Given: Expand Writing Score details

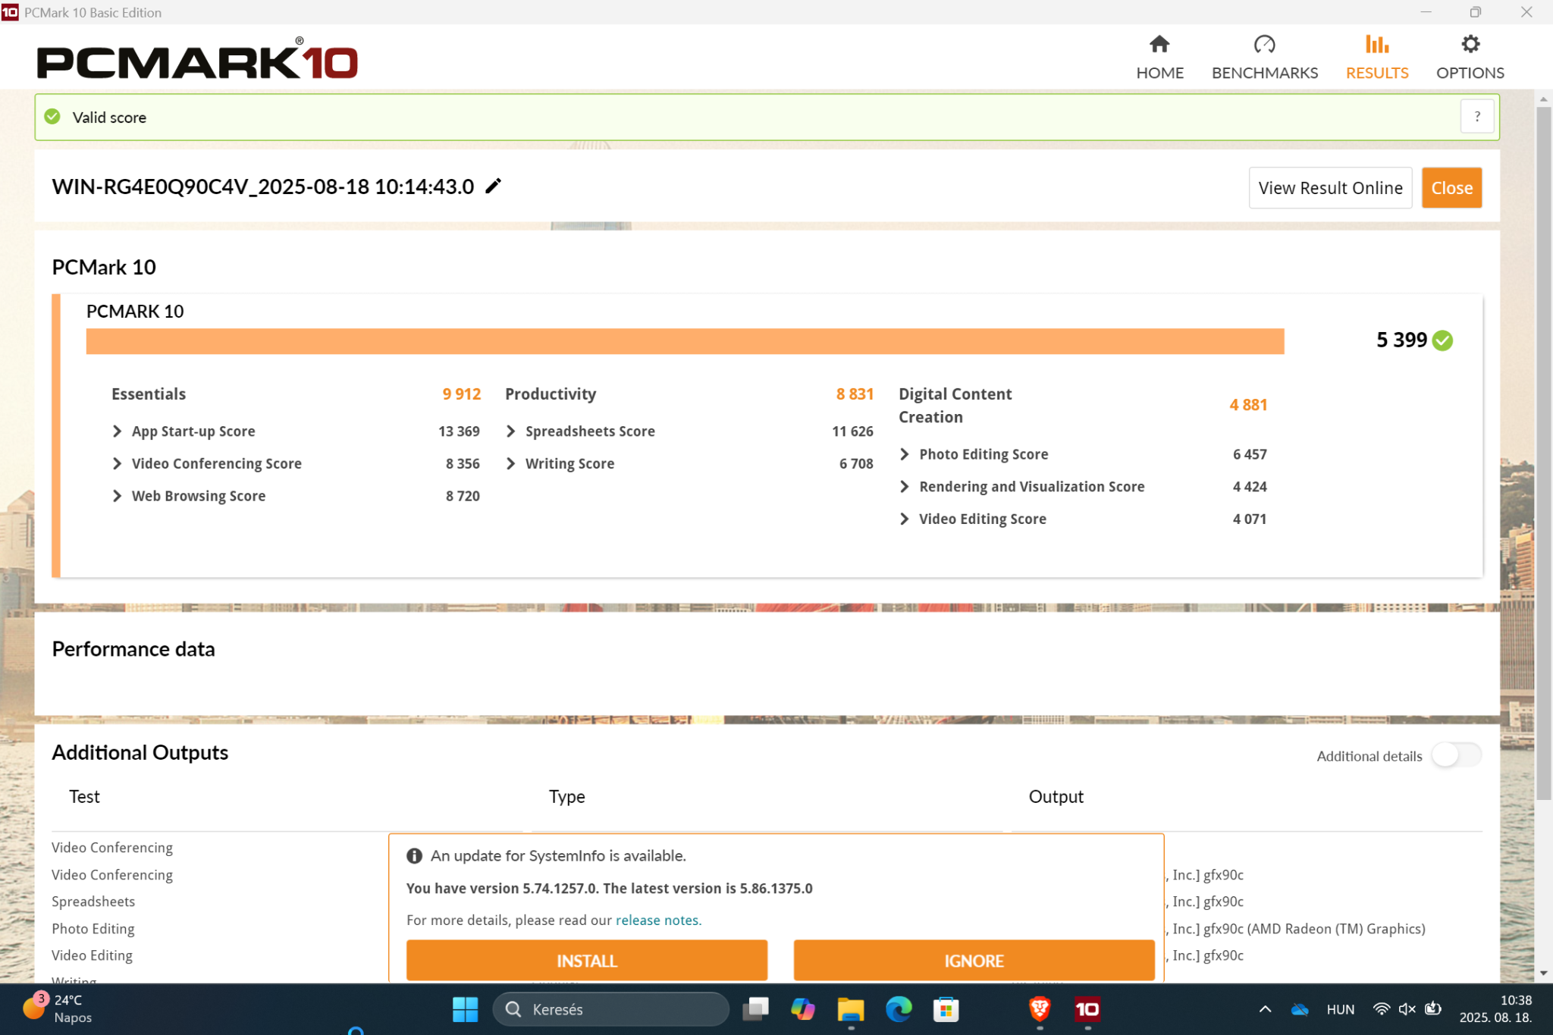Looking at the screenshot, I should 510,463.
